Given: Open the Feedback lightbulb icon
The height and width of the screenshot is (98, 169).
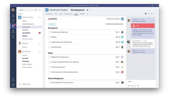Looking at the screenshot, I should [13, 80].
